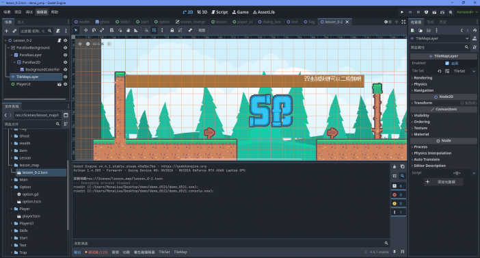Run the current scene with the clapper icon
Viewport: 480px width, 258px height.
[434, 12]
